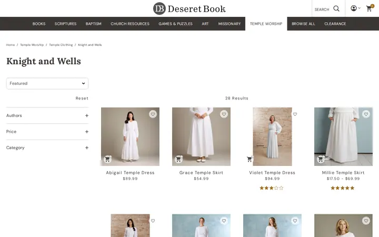The height and width of the screenshot is (237, 379).
Task: Add Millie Temple Skirt to cart icon
Action: (321, 159)
